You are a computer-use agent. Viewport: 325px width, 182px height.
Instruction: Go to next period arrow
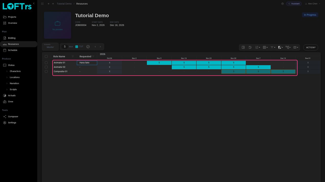(100, 47)
